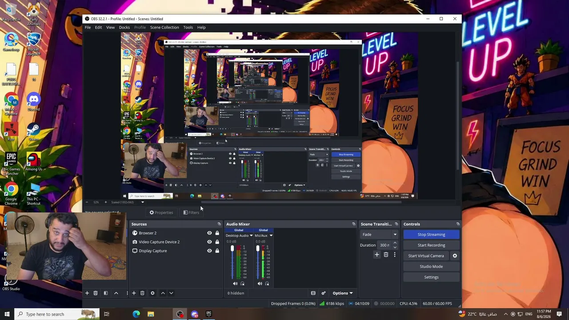Image resolution: width=569 pixels, height=320 pixels.
Task: Unlock the Browser 2 source
Action: click(217, 233)
